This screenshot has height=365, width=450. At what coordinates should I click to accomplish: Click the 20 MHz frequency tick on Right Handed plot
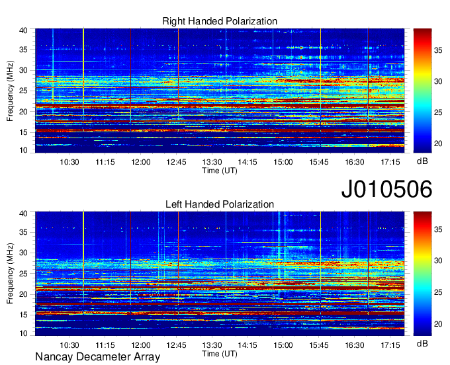(23, 112)
